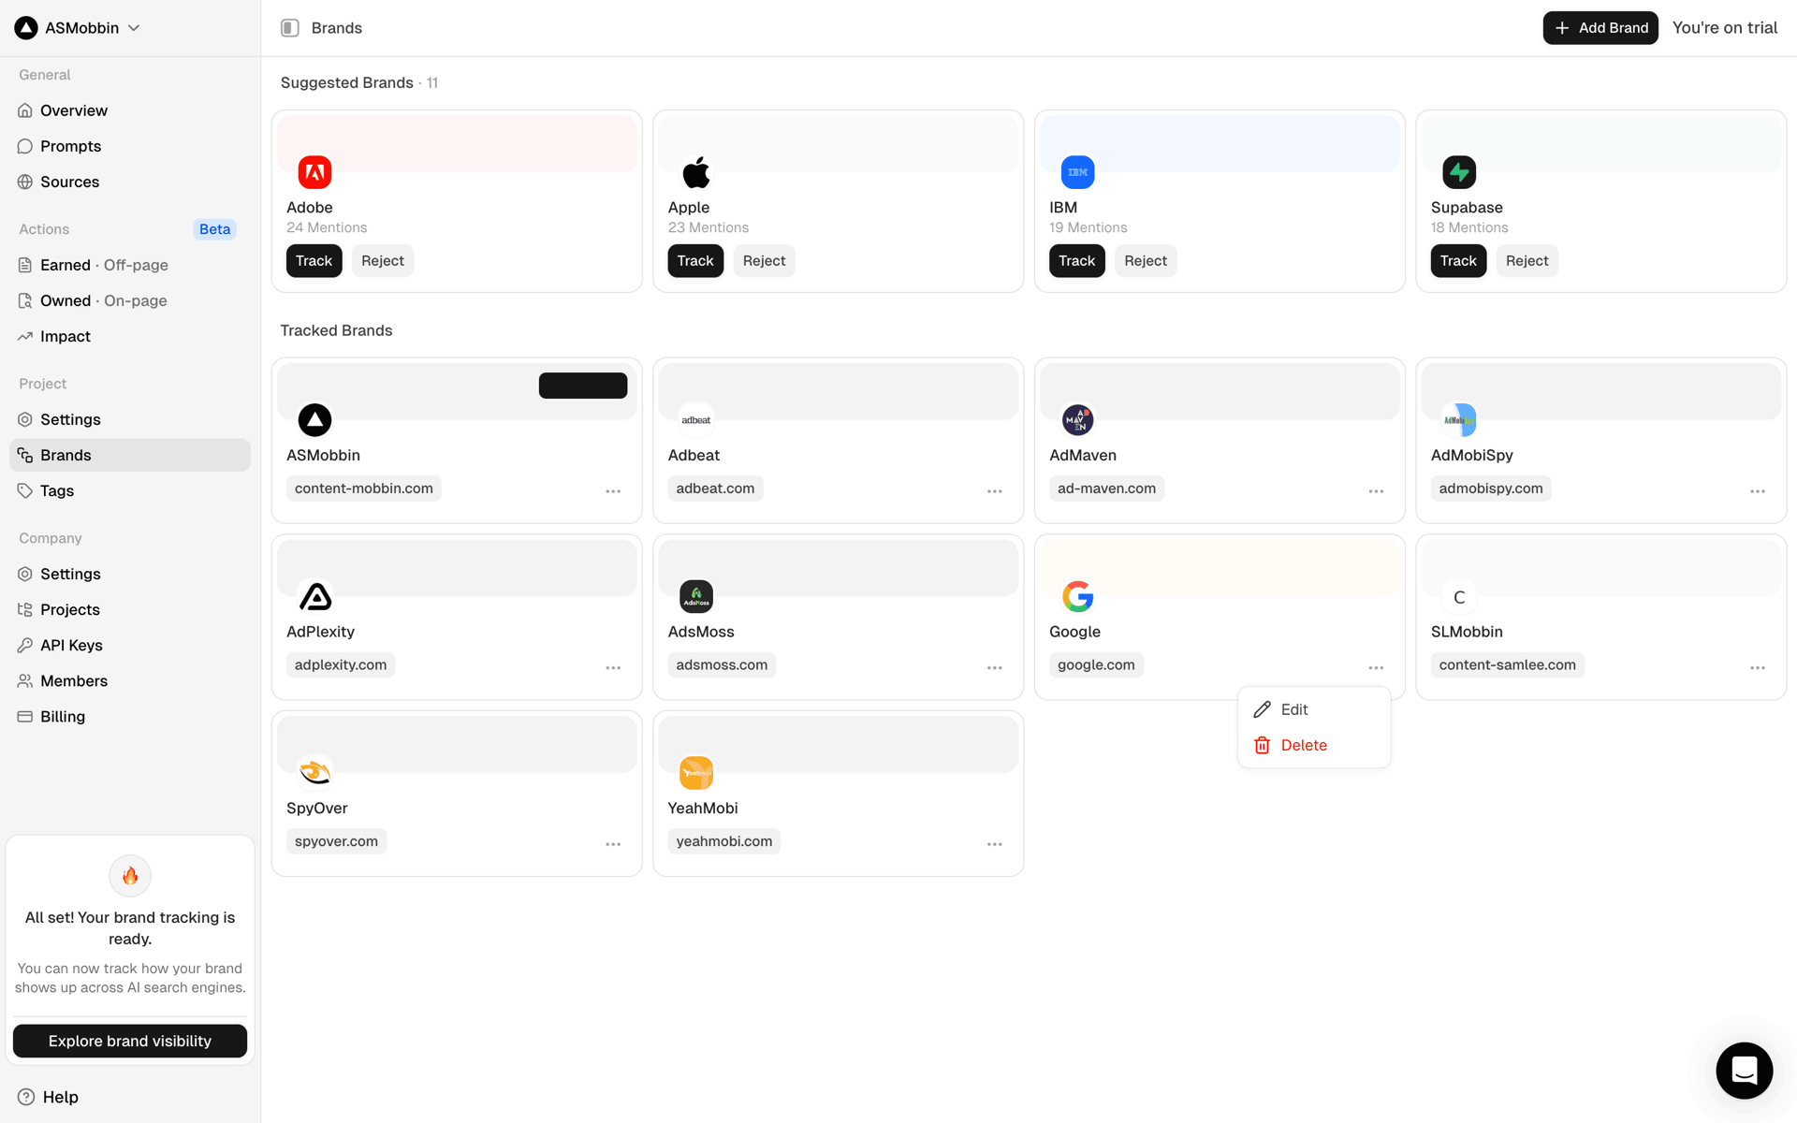This screenshot has width=1797, height=1123.
Task: Open more options for YeahMobi brand
Action: 995,844
